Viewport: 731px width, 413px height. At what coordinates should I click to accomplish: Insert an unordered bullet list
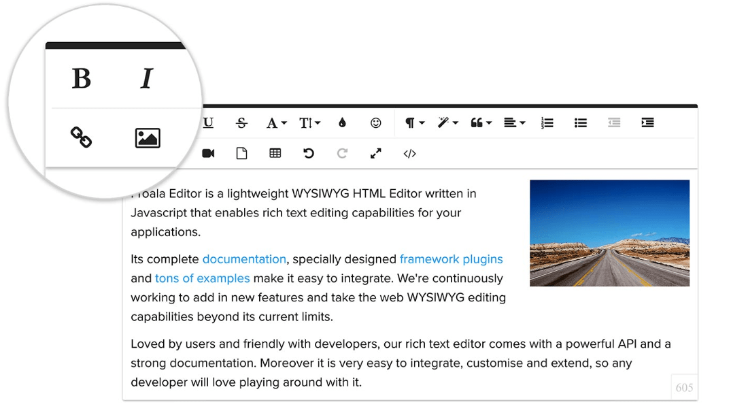[x=581, y=122]
